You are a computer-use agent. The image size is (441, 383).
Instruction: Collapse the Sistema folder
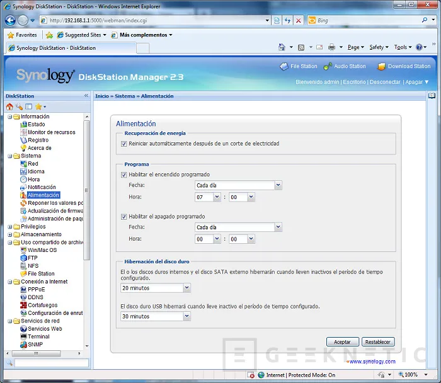coord(10,156)
